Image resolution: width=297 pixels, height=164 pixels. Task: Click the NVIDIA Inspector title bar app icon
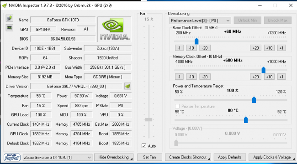(x=5, y=5)
